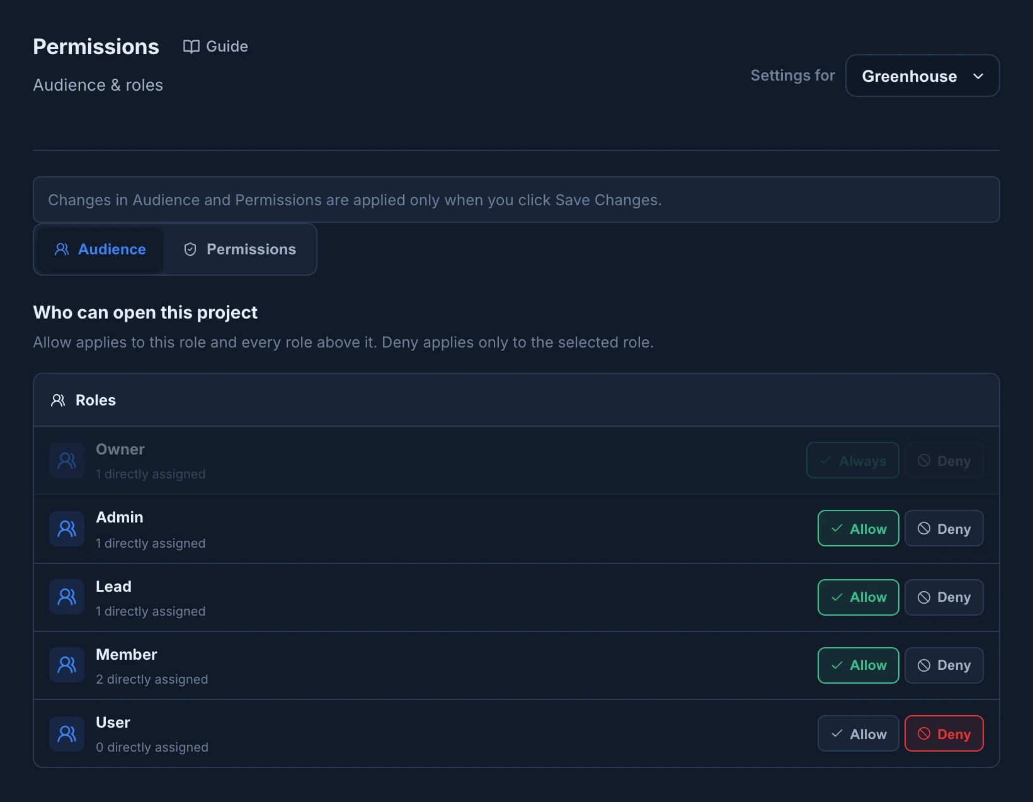
Task: Set Member role to Deny
Action: coord(944,665)
